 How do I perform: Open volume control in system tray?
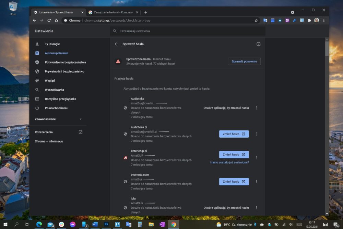click(291, 225)
